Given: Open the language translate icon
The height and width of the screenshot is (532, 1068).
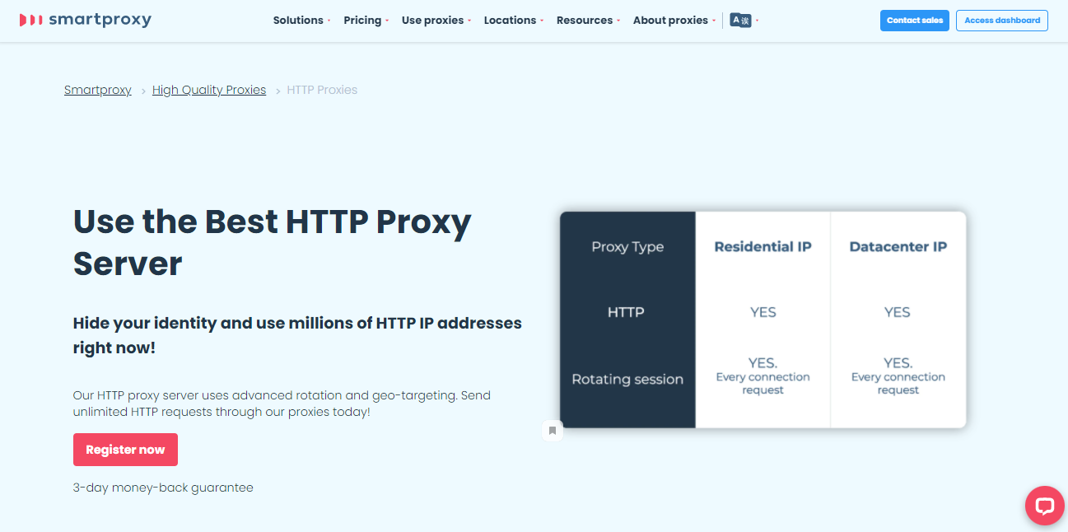Looking at the screenshot, I should [x=740, y=21].
